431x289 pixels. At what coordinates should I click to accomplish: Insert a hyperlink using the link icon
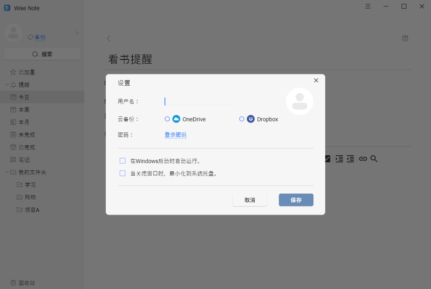[363, 158]
